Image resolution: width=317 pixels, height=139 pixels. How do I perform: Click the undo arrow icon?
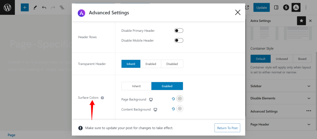[44, 7]
